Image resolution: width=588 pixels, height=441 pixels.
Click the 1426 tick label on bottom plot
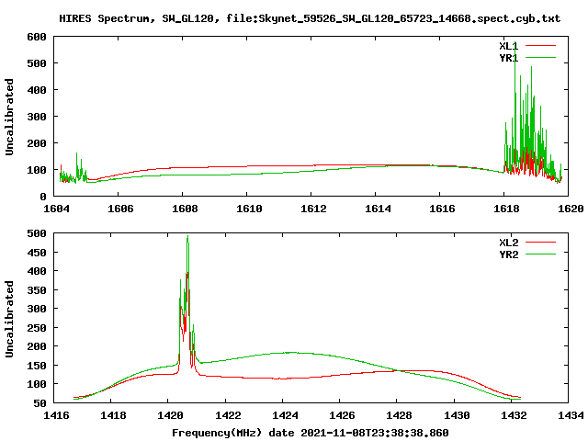tap(342, 415)
